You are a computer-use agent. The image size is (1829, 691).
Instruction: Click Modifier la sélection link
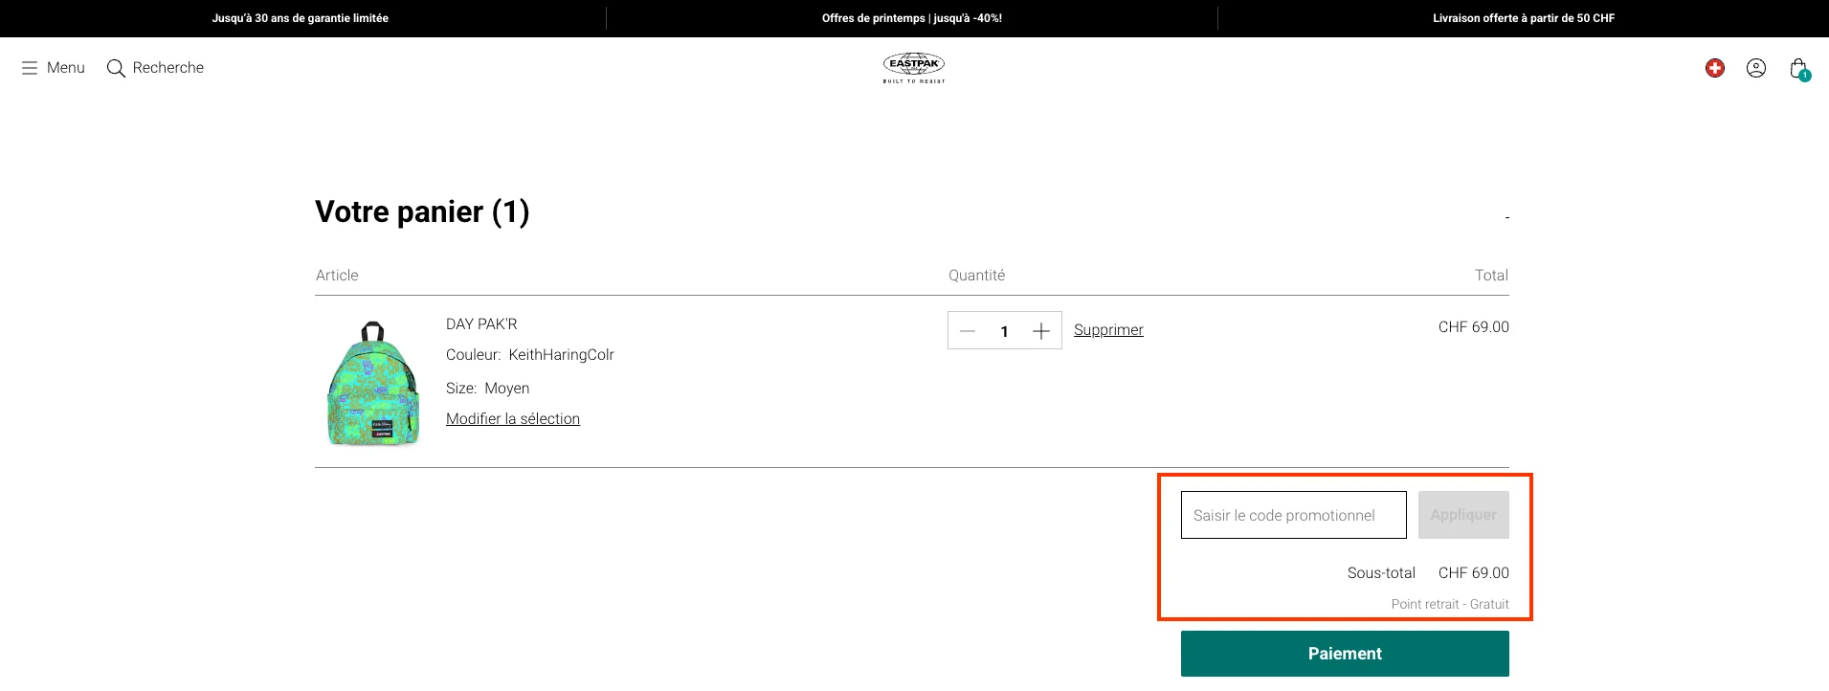pos(513,419)
